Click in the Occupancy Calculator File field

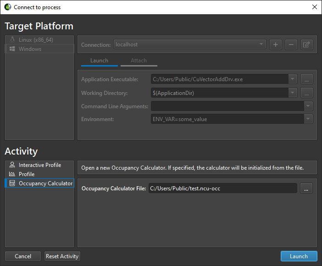(x=222, y=188)
